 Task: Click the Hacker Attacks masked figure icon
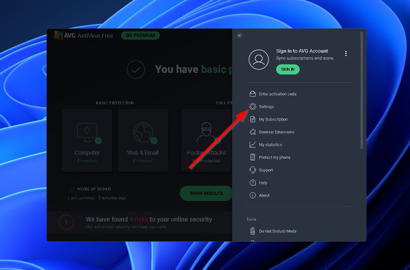tap(206, 132)
